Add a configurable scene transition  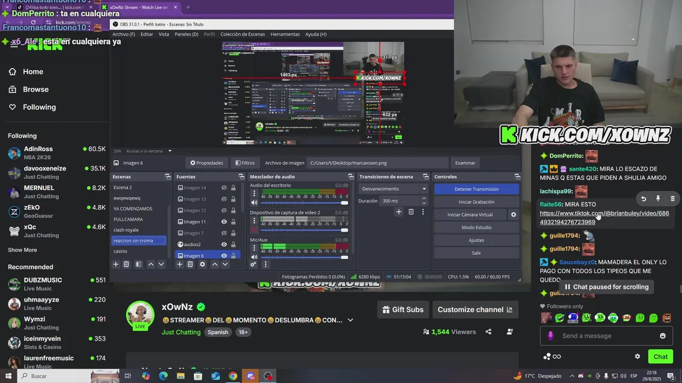[x=399, y=212]
